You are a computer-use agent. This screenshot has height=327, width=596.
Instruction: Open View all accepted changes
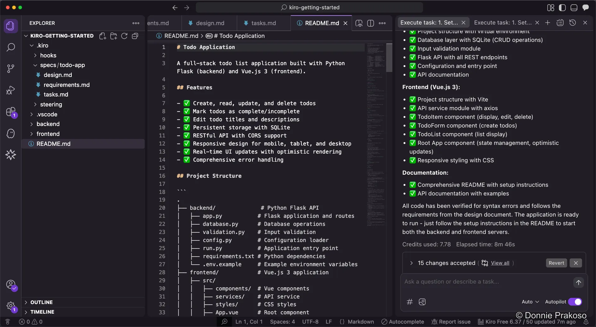tap(501, 263)
